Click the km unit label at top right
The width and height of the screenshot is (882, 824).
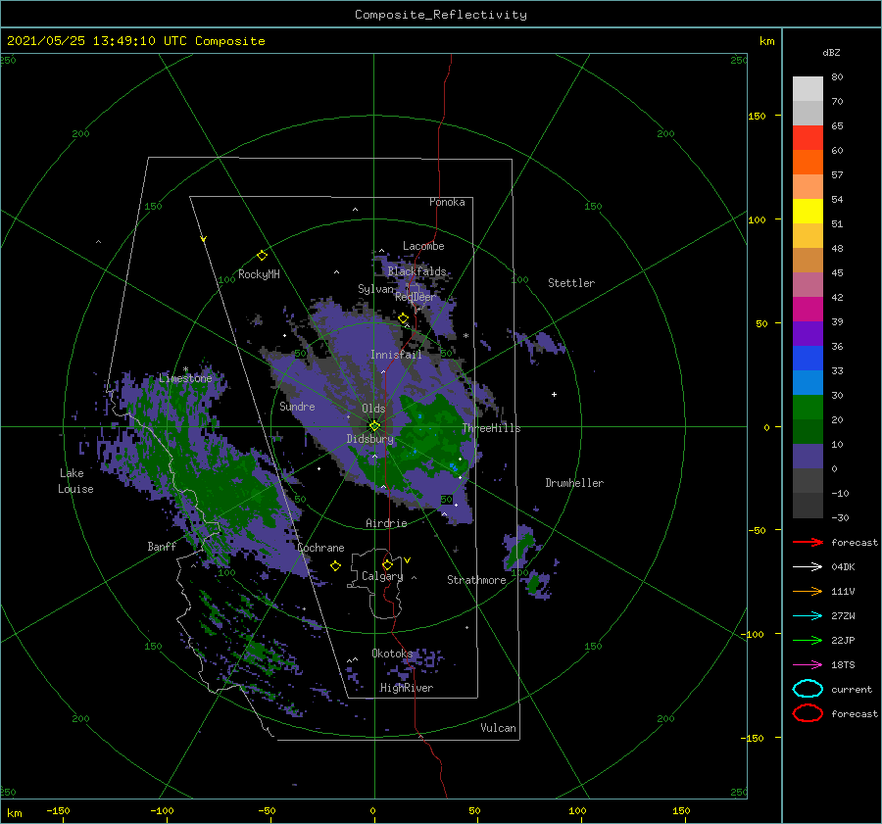(766, 41)
